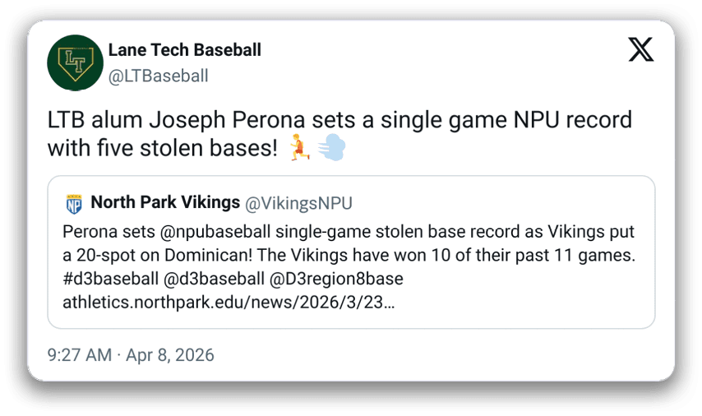Open the North Park Vikings account name
The image size is (702, 416).
[164, 203]
